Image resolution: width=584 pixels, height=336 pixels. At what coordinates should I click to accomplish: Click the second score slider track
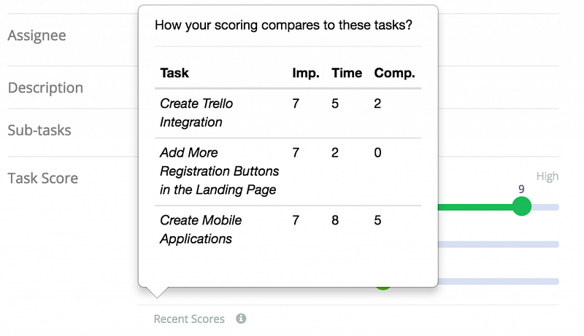(x=499, y=244)
